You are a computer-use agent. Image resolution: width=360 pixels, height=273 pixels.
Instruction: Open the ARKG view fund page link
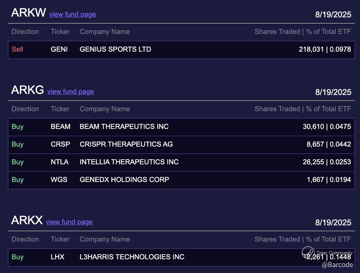70,92
